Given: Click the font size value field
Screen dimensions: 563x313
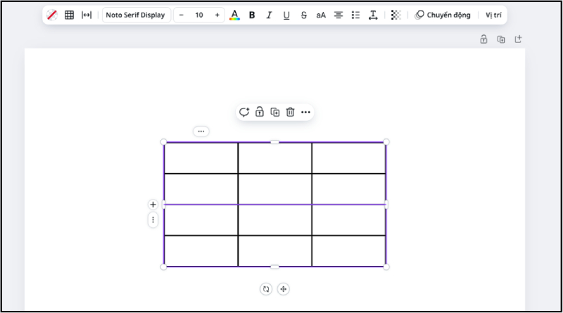Looking at the screenshot, I should (x=199, y=15).
